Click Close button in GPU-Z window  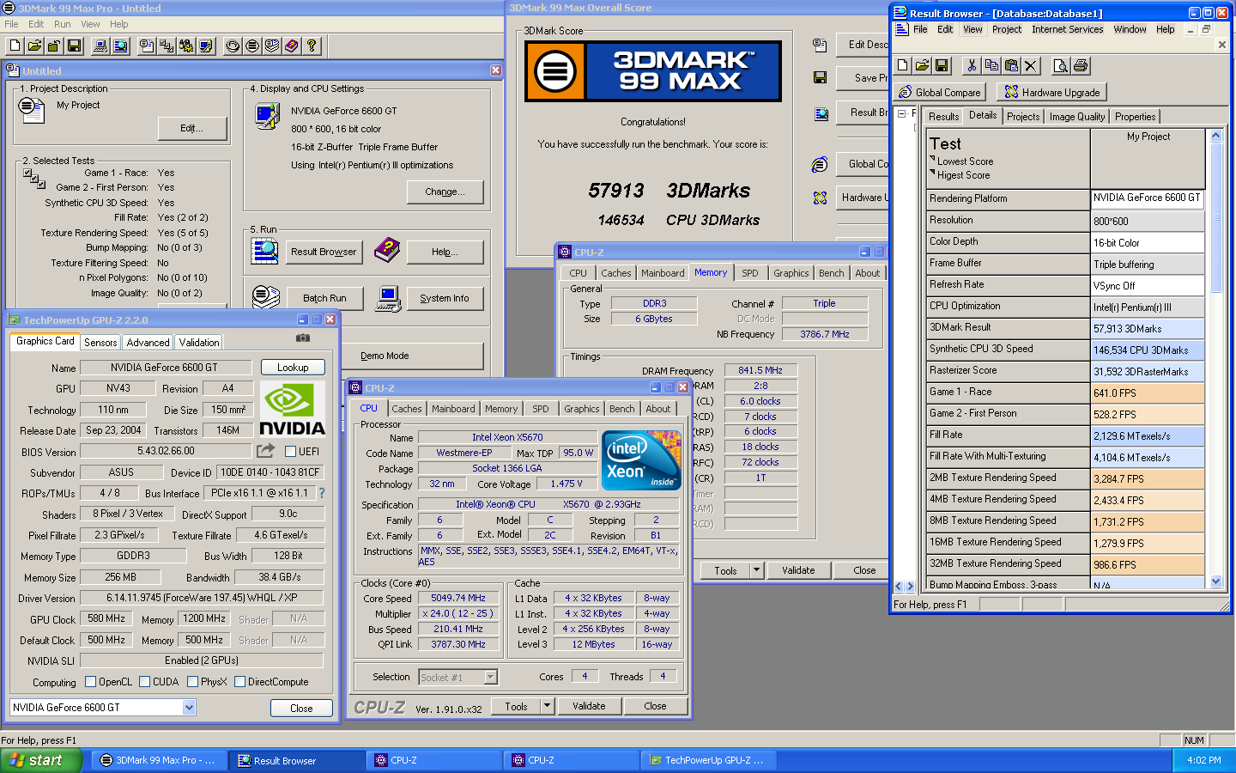pyautogui.click(x=301, y=709)
